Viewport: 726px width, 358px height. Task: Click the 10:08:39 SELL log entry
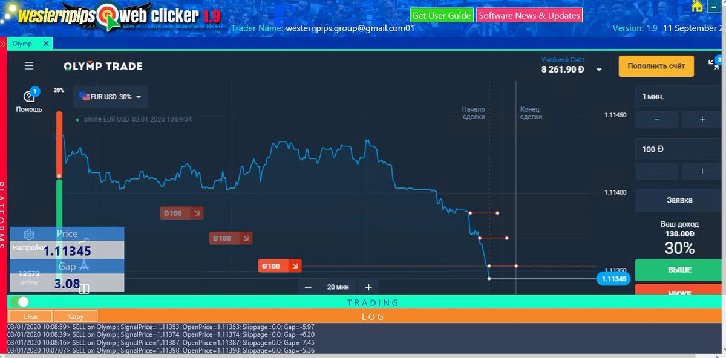coord(161,334)
